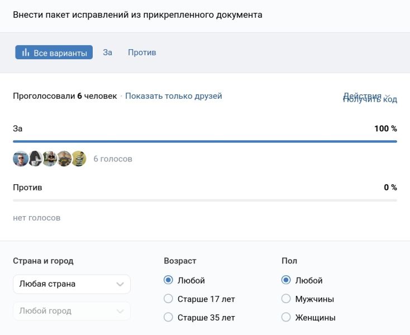Screen dimensions: 410x335
Task: Select 'Мужчины' gender option
Action: (286, 299)
